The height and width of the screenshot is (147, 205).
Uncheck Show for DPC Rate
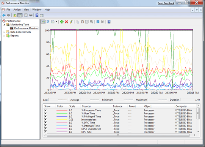45,132
